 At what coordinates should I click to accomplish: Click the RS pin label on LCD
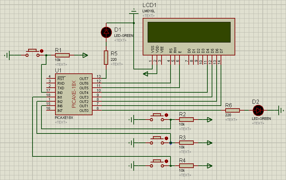pos(171,51)
